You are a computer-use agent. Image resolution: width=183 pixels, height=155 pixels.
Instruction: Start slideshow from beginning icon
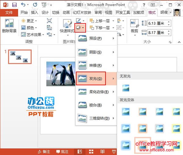coord(44,5)
